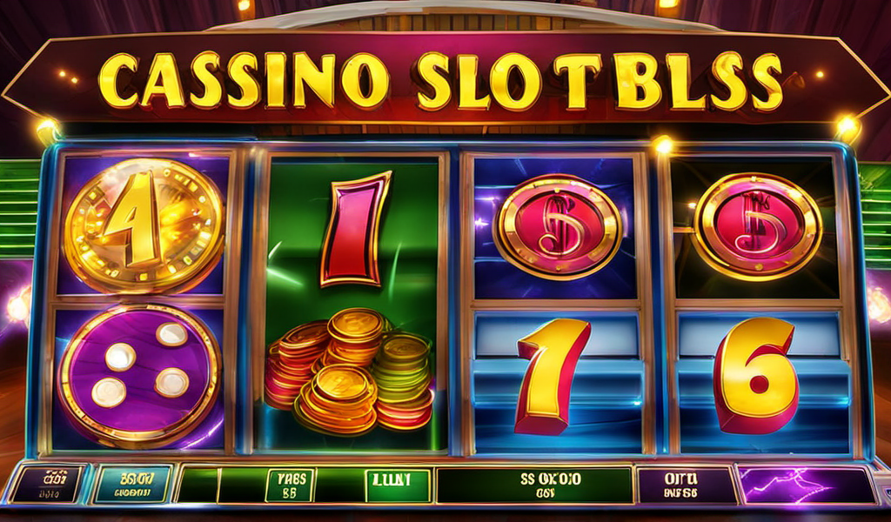Viewport: 891px width, 522px height.
Task: Click the teal button in the bottom bar
Action: pyautogui.click(x=133, y=485)
